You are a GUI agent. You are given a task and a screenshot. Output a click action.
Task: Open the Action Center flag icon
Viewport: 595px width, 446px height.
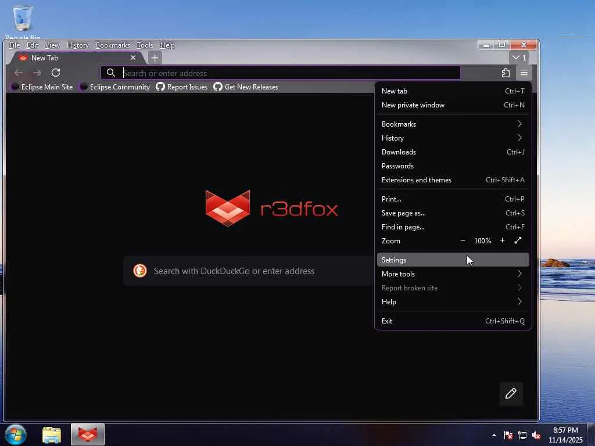pyautogui.click(x=508, y=436)
